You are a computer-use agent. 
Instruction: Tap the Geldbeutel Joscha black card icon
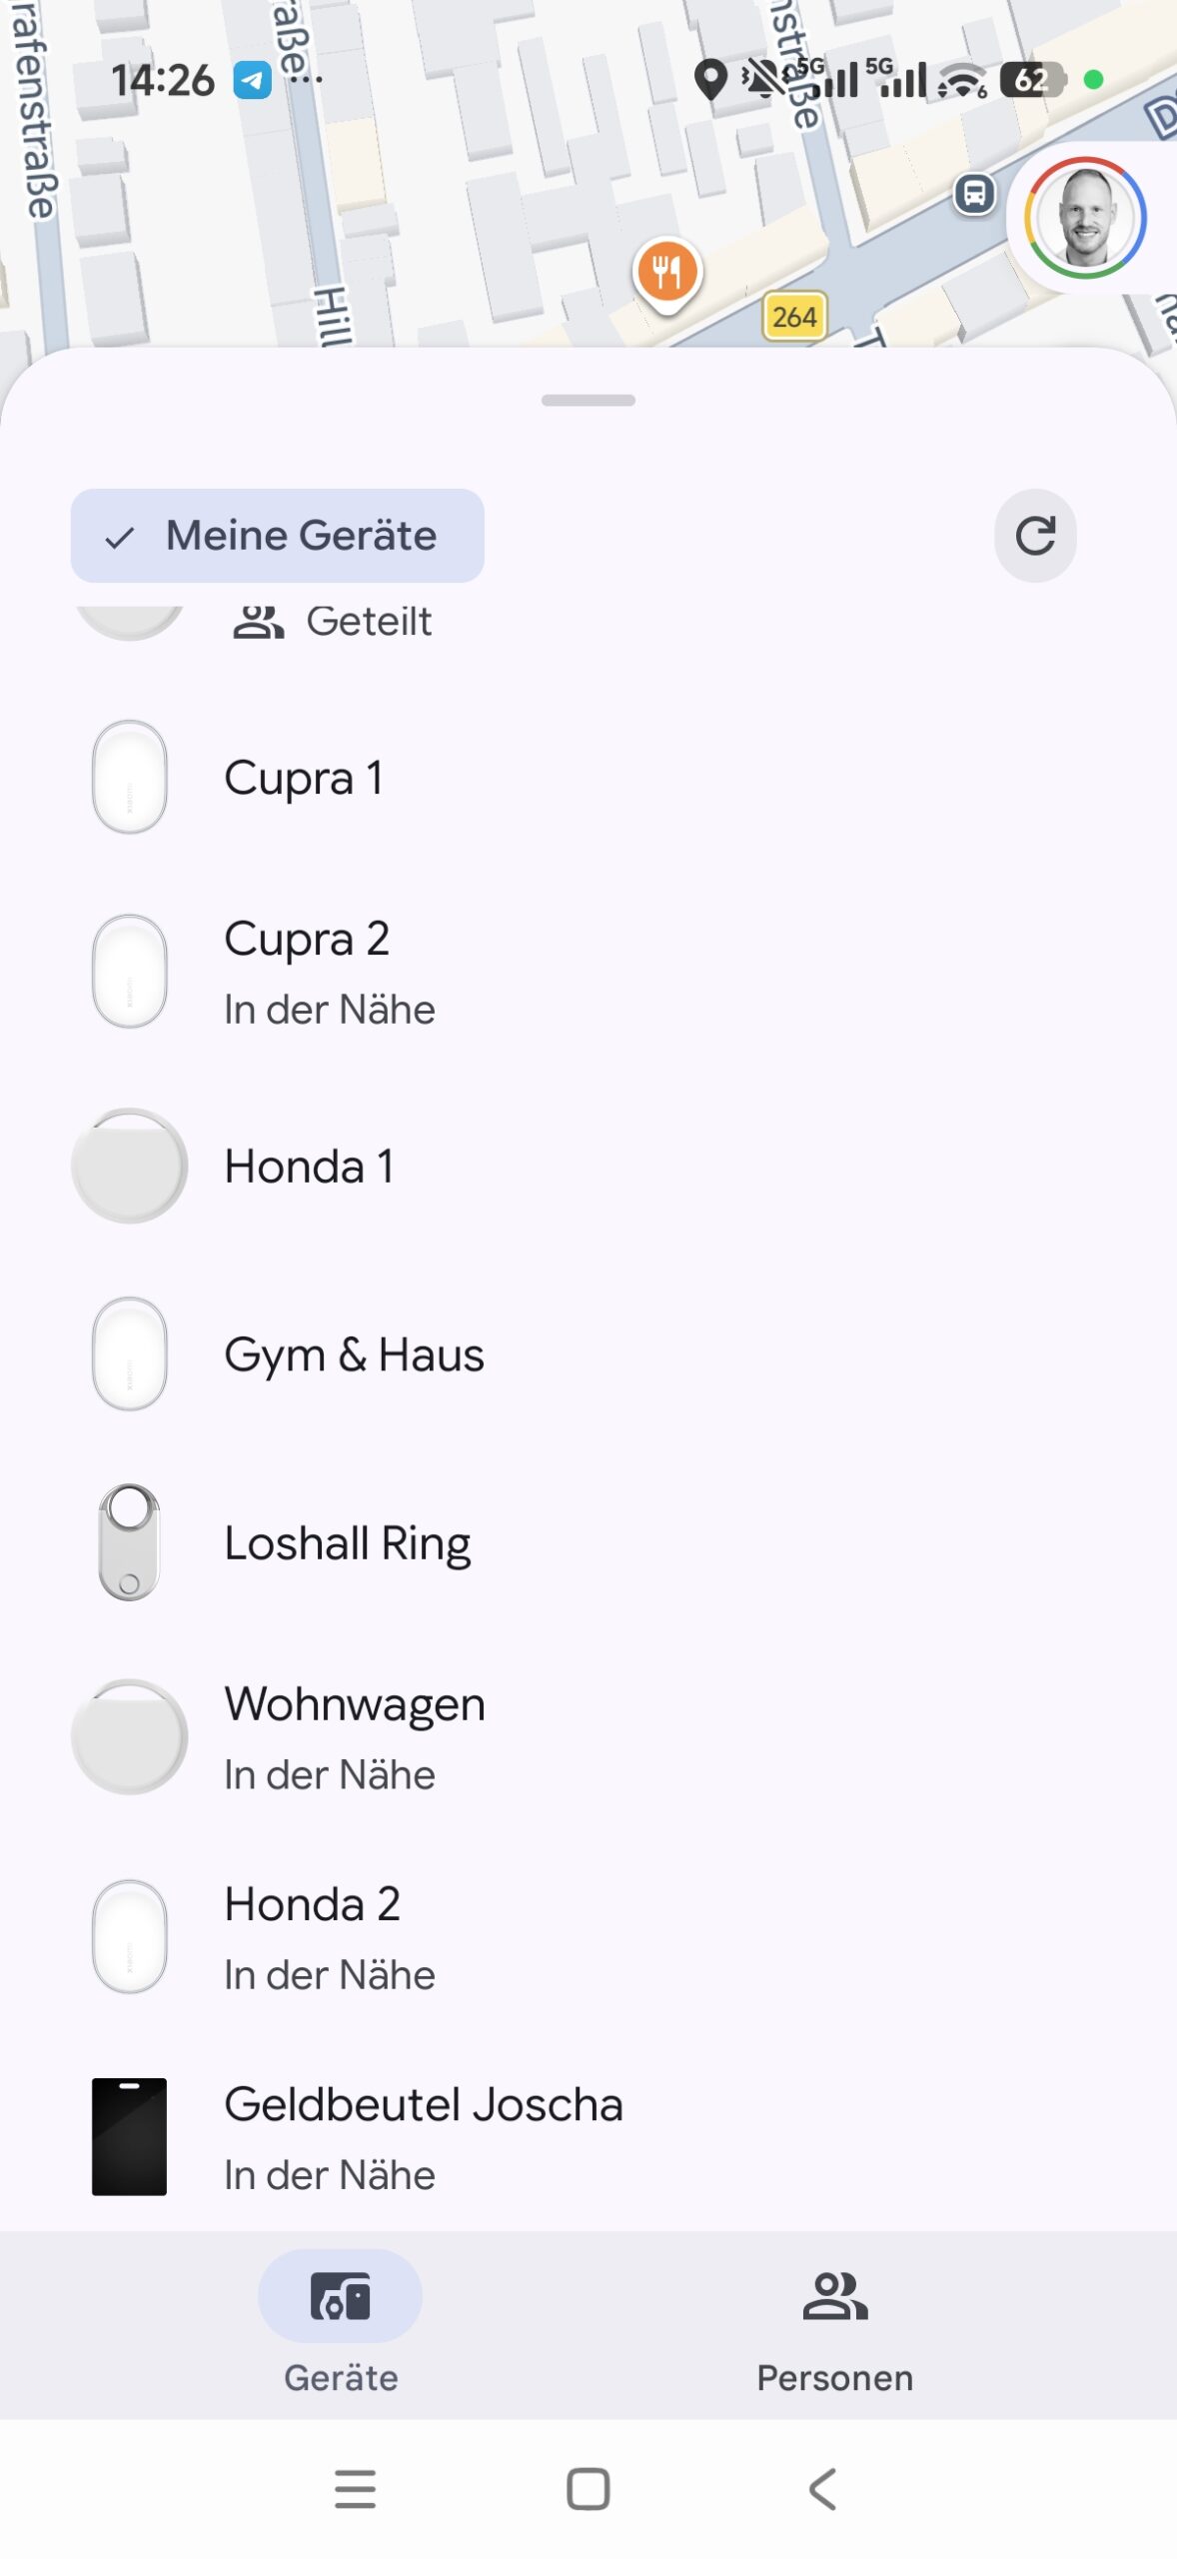point(129,2137)
